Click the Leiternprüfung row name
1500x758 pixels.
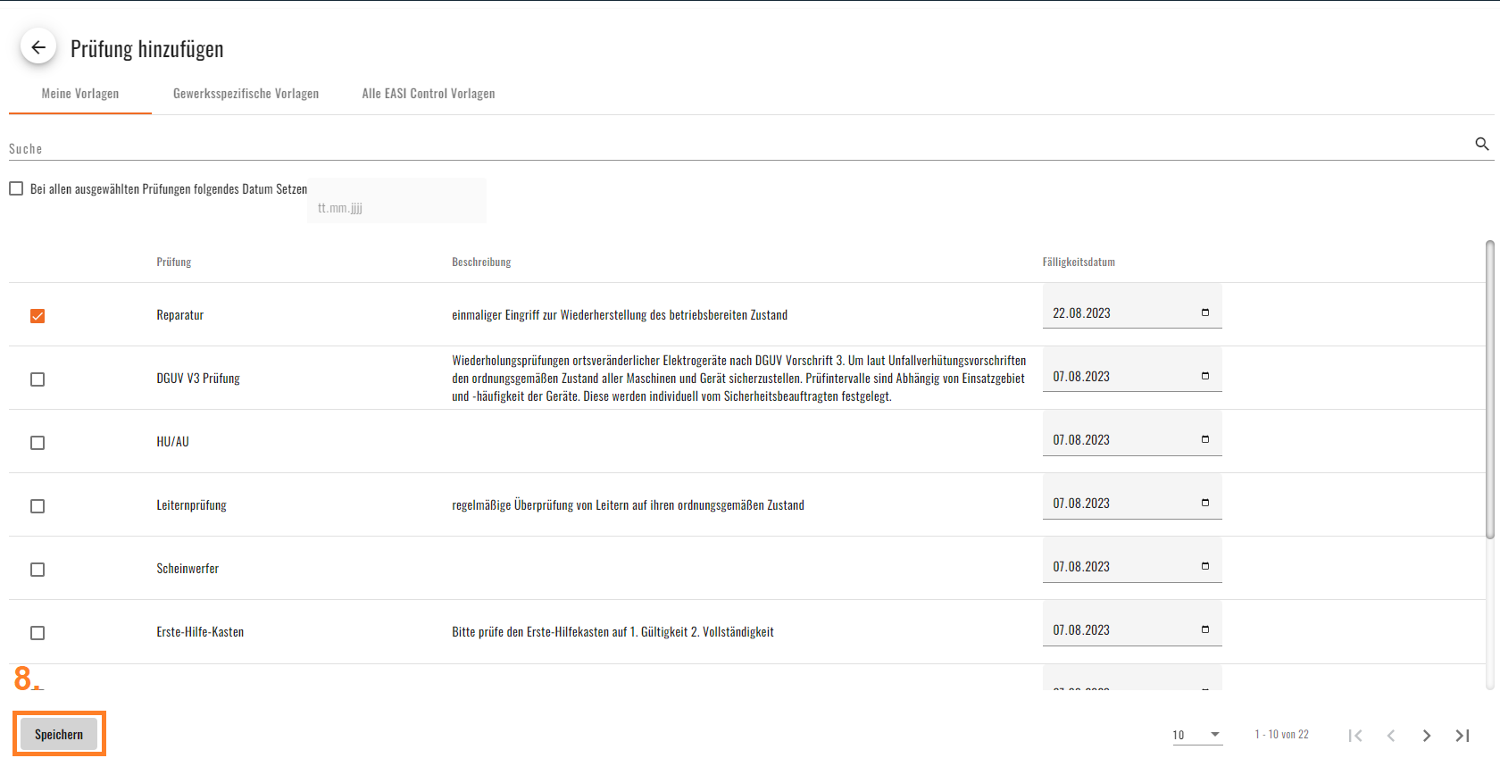point(192,505)
